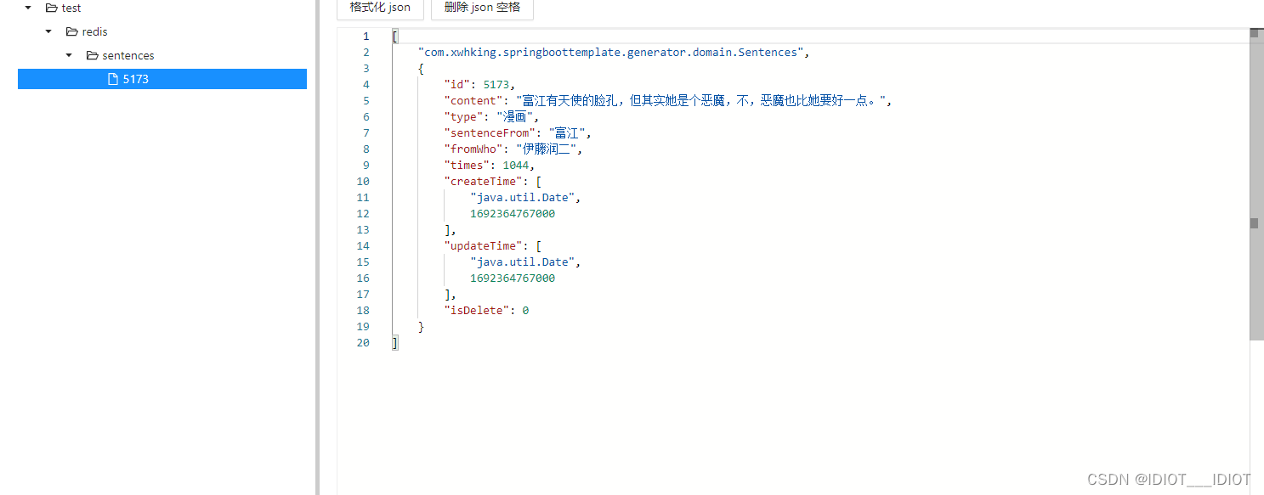
Task: Click the "格式化 json" button
Action: tap(380, 7)
